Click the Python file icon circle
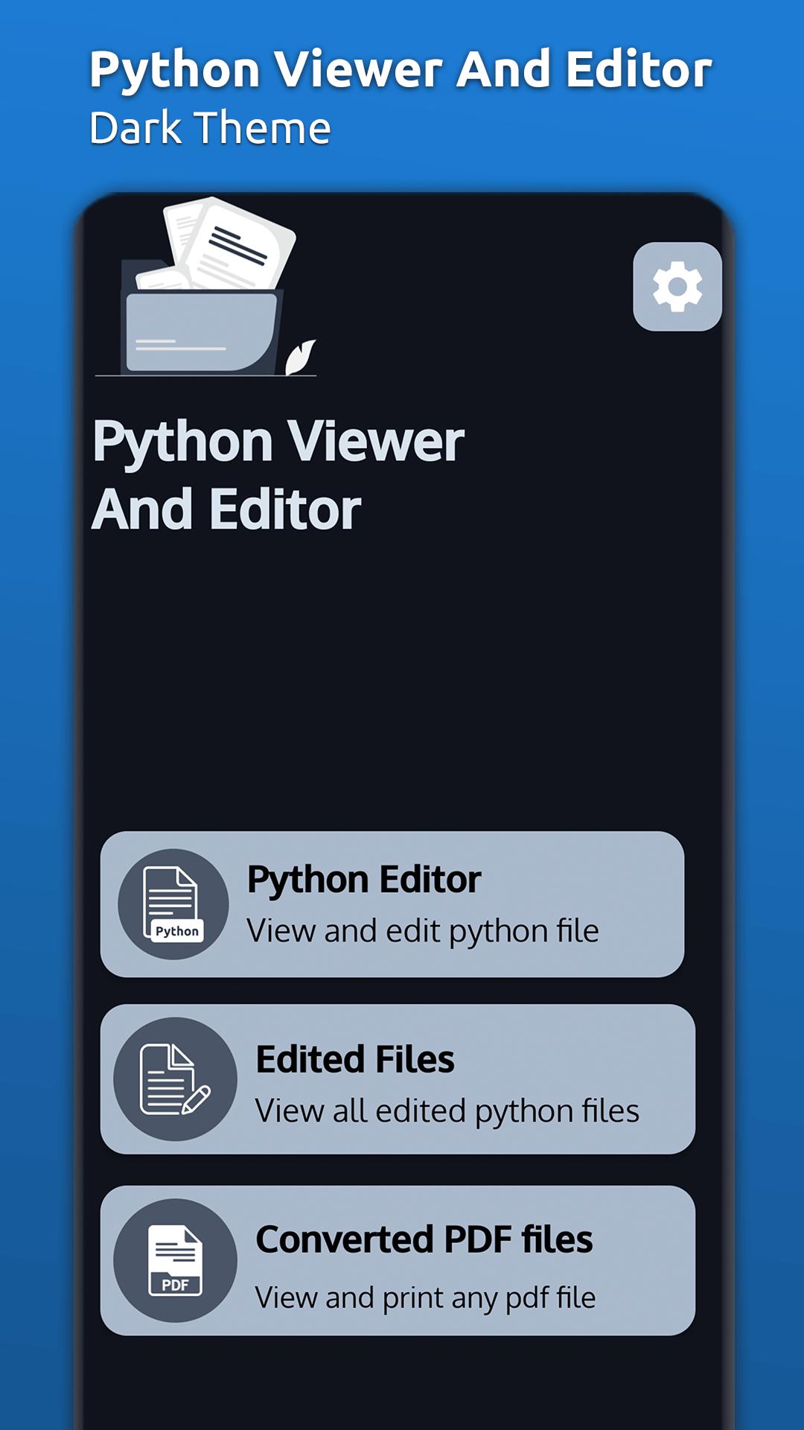 click(173, 904)
